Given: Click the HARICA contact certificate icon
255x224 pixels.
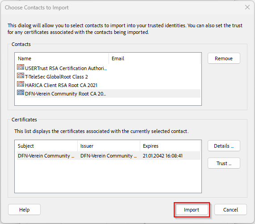Looking at the screenshot, I should coord(21,84).
